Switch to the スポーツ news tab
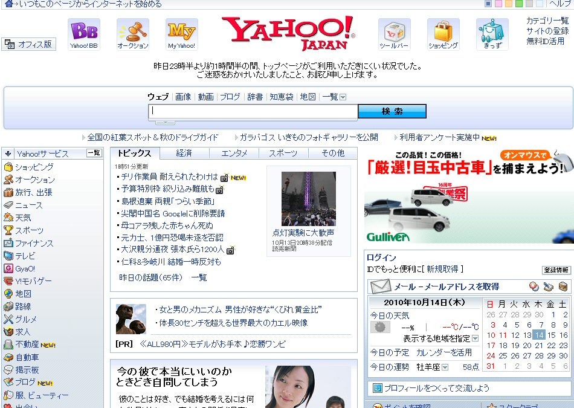Image resolution: width=574 pixels, height=408 pixels. click(x=283, y=153)
